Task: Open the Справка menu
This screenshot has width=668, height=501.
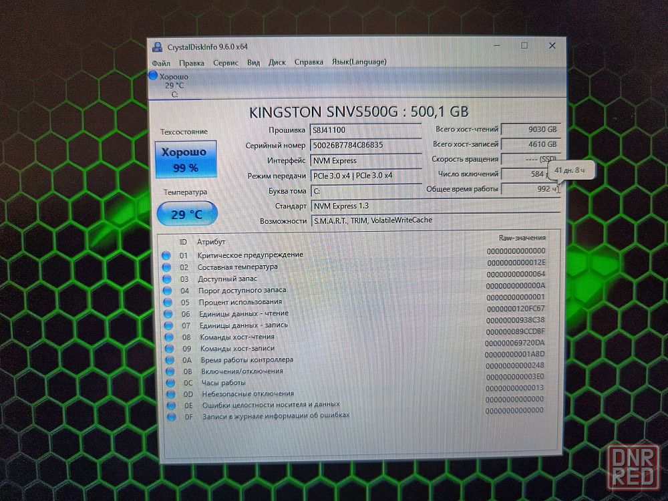Action: [309, 62]
